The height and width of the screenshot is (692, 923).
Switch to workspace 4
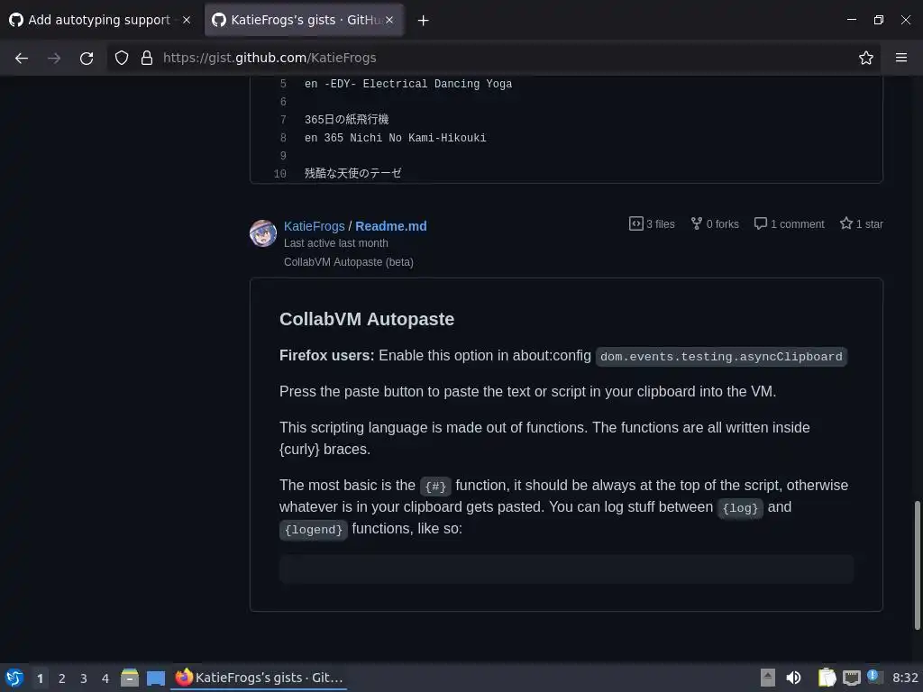pos(105,678)
